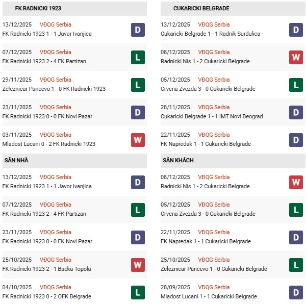Select the FK RADNICKI 1923 header
This screenshot has height=304, width=306.
tap(38, 9)
